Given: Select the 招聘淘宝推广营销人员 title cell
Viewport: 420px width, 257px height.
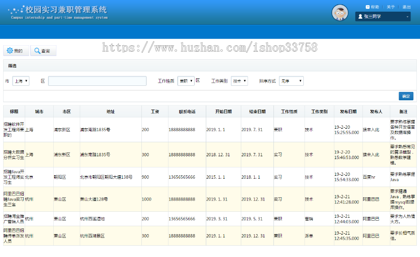Looking at the screenshot, I should 14,219.
